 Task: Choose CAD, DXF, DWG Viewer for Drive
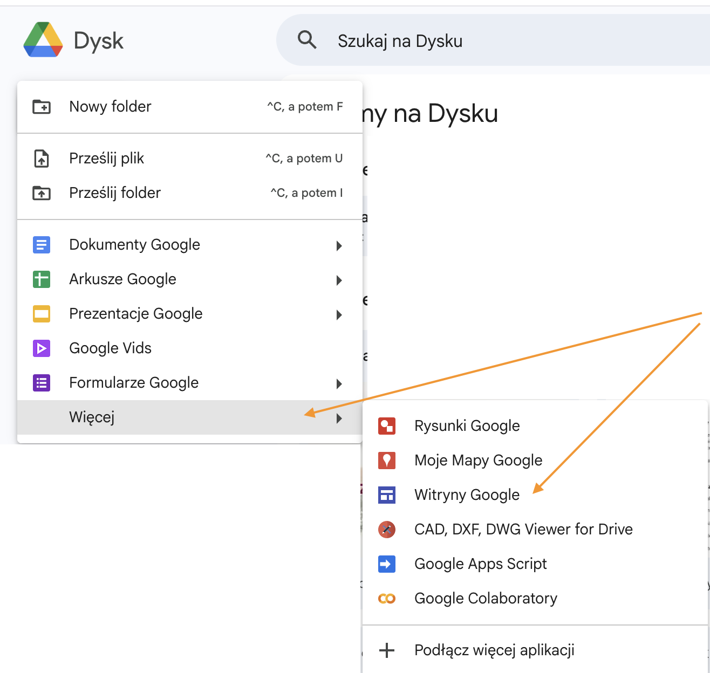pos(523,529)
